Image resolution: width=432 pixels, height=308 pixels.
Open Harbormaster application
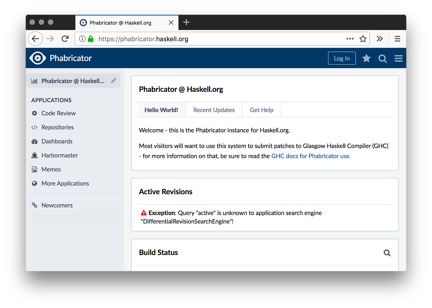tap(60, 155)
